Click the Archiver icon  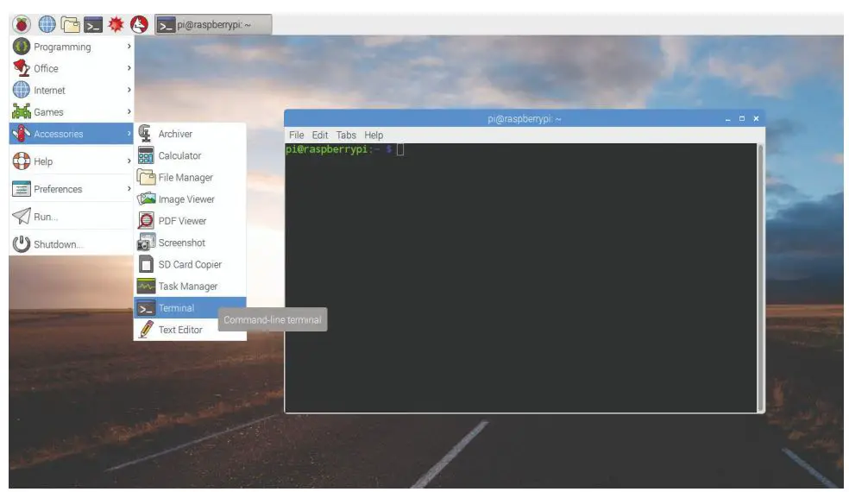(x=145, y=133)
